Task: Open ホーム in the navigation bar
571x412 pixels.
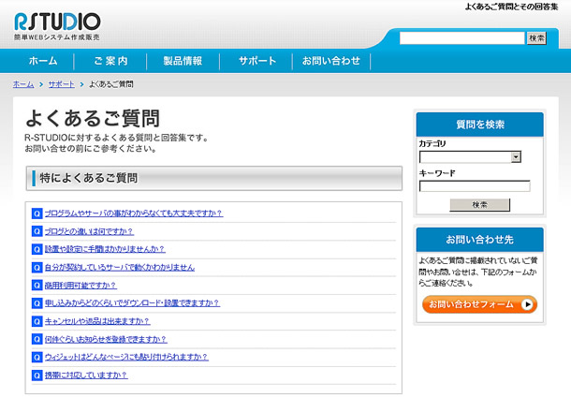Action: (x=43, y=61)
